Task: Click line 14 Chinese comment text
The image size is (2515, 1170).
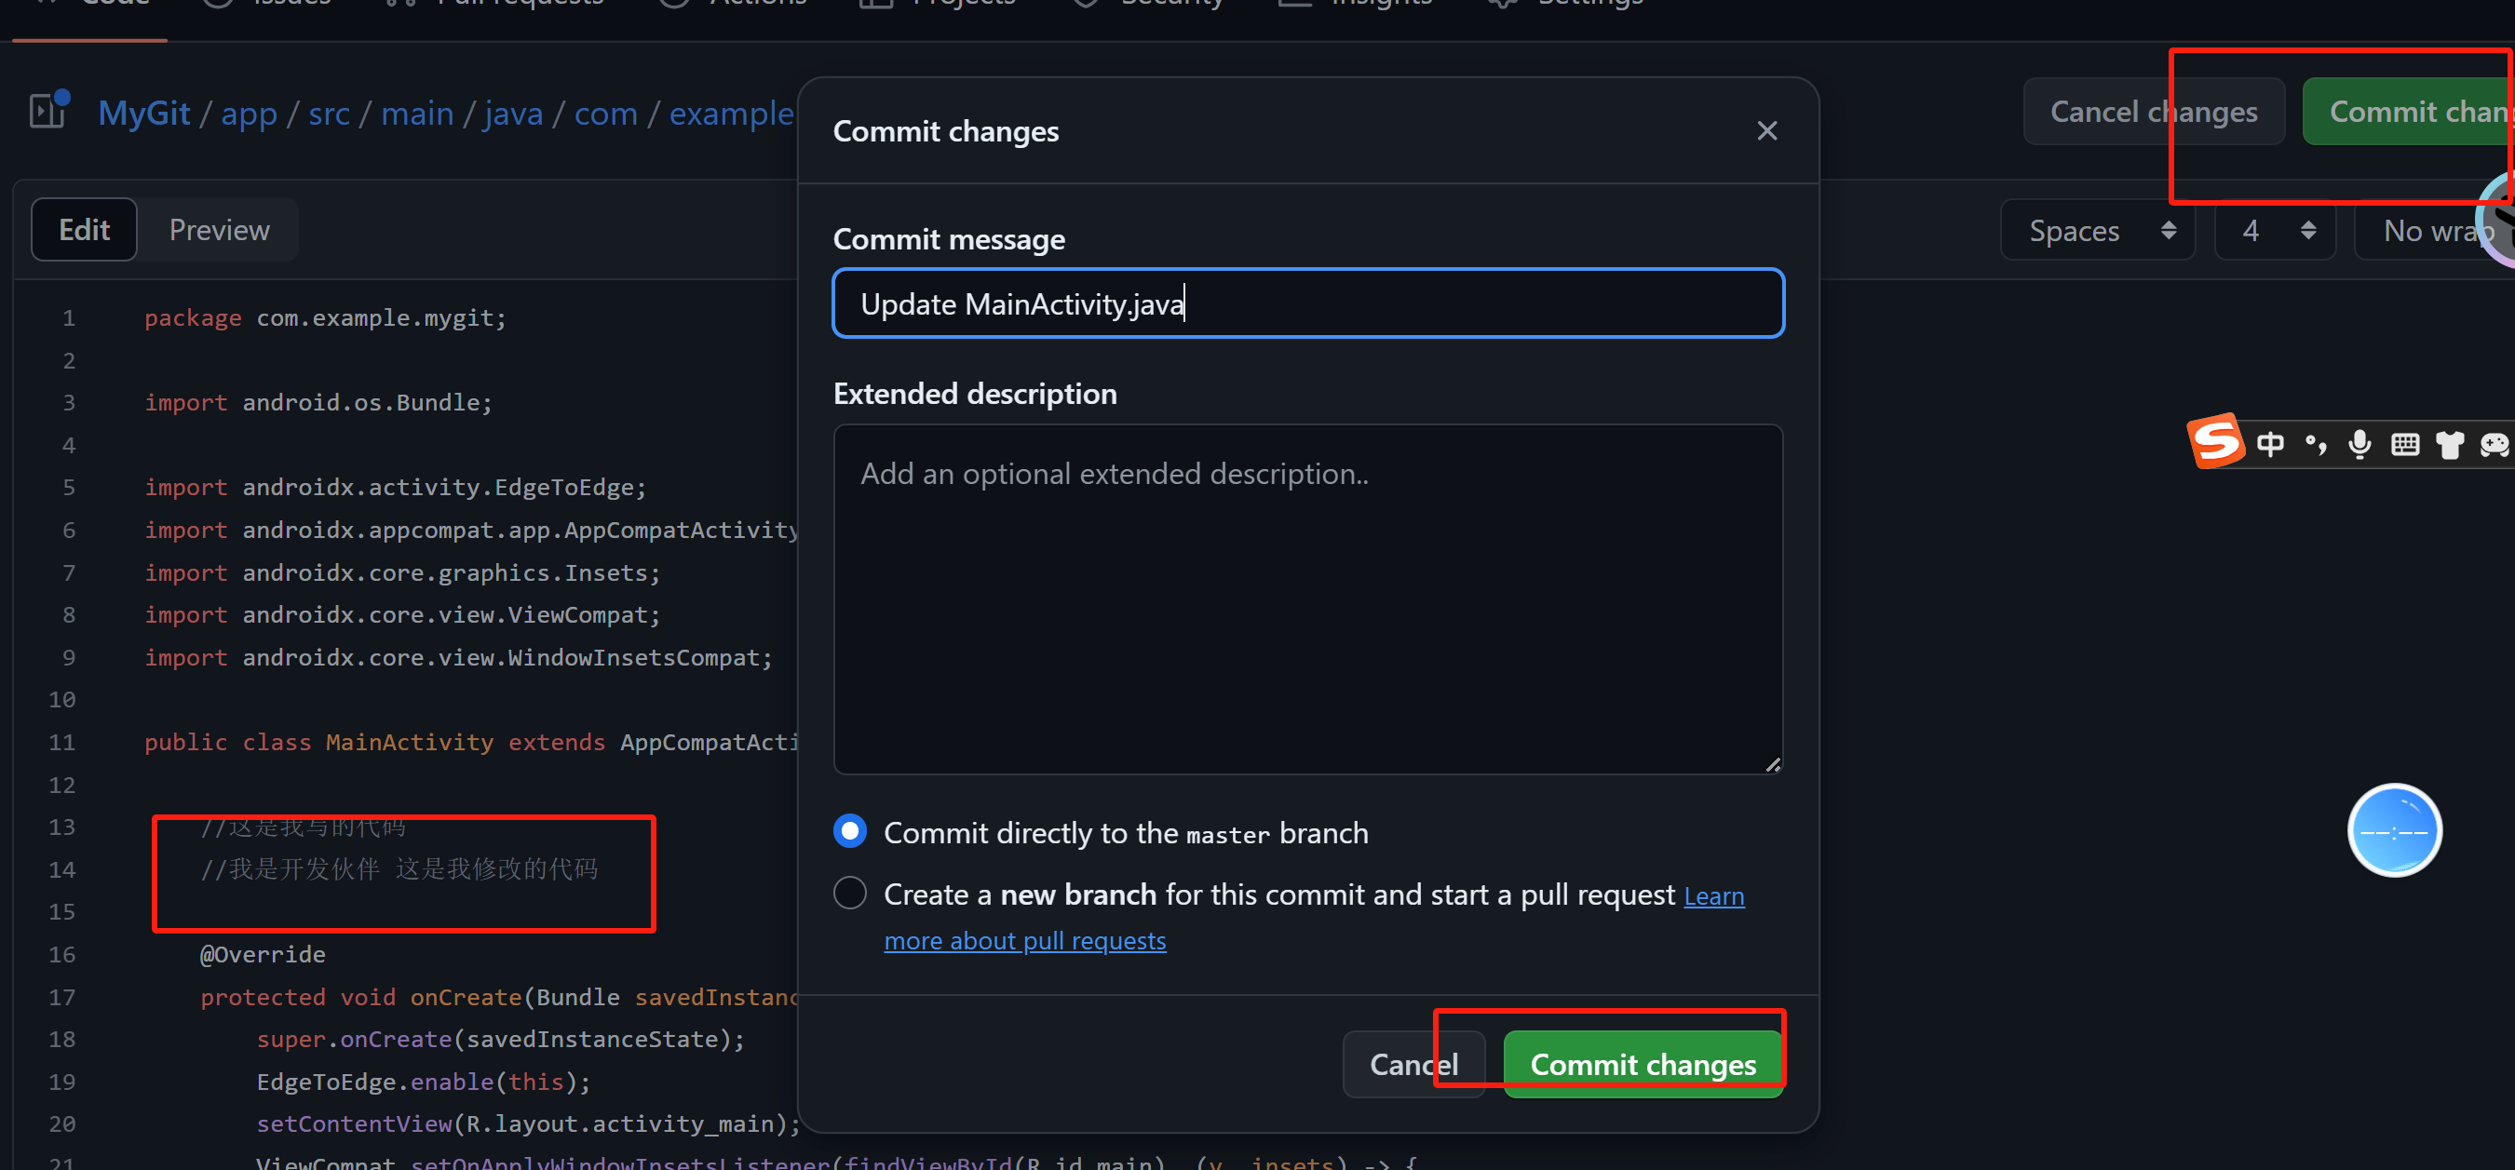Action: pyautogui.click(x=399, y=868)
